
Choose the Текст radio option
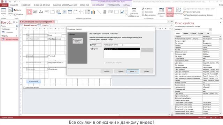(91, 45)
